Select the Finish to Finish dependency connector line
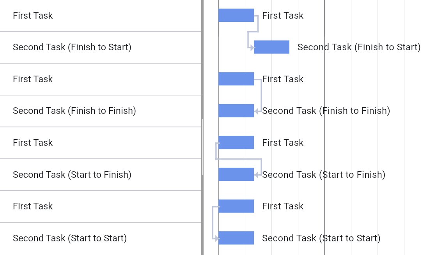 click(261, 96)
